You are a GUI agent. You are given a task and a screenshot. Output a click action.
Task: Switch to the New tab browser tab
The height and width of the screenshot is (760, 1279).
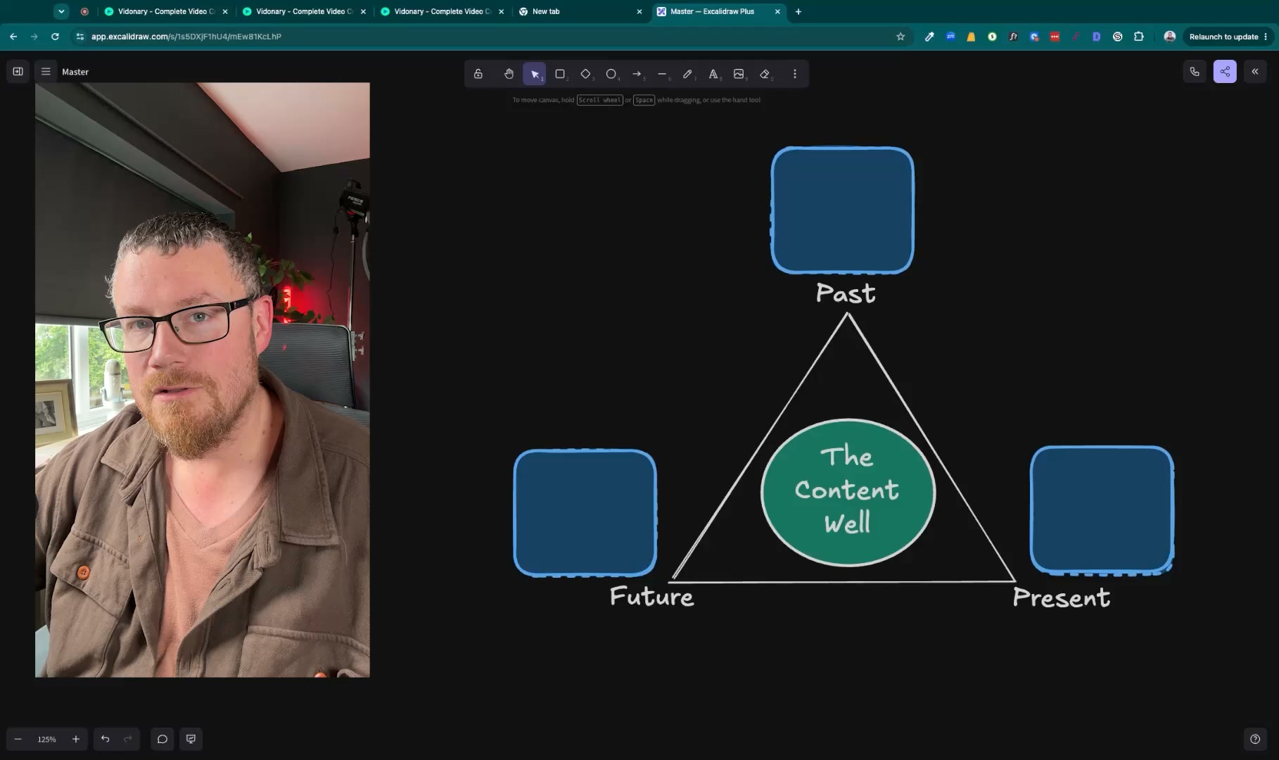coord(580,12)
